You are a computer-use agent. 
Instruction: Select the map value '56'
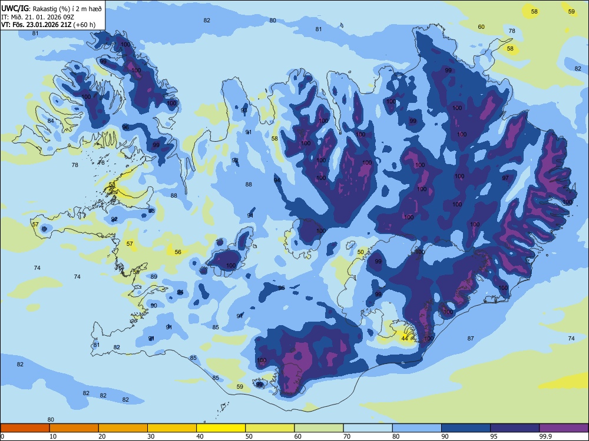pyautogui.click(x=178, y=252)
